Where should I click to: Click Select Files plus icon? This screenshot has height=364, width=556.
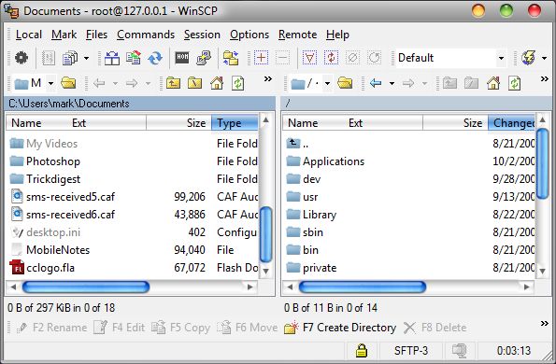(x=262, y=57)
